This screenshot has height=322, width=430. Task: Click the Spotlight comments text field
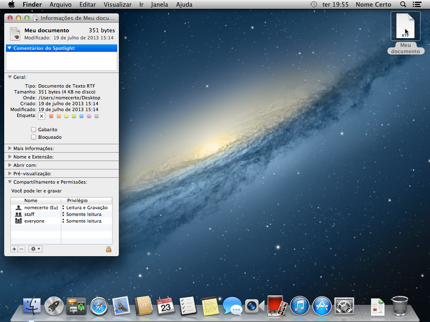61,61
